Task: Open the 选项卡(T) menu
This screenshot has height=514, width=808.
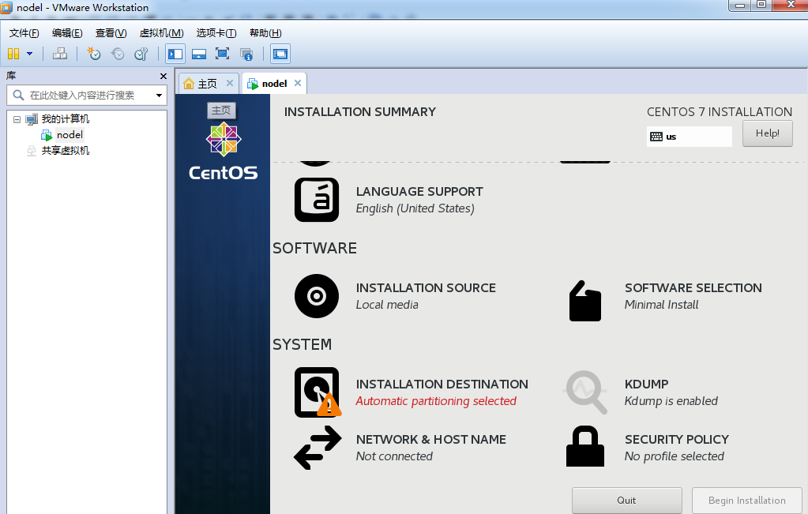Action: 216,33
